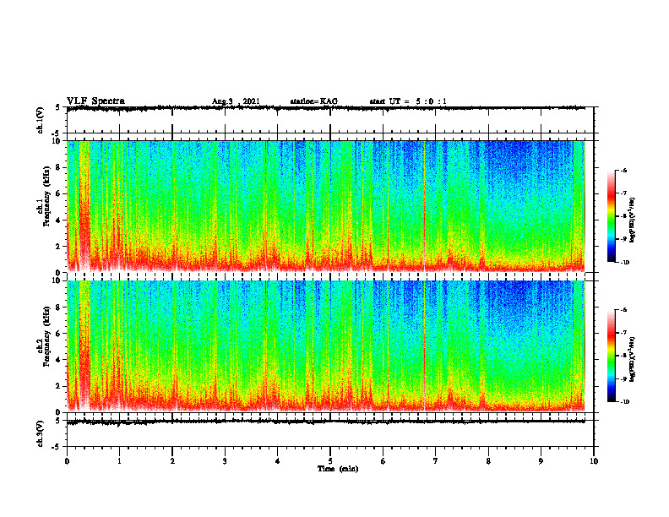Click the ch.1 spectrogram color scale bar
The width and height of the screenshot is (669, 517).
[x=611, y=216]
